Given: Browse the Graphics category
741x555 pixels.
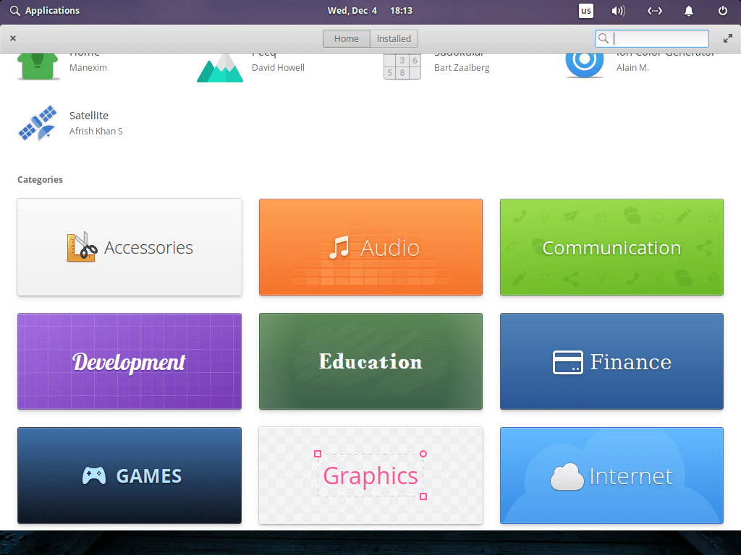Looking at the screenshot, I should pyautogui.click(x=370, y=476).
